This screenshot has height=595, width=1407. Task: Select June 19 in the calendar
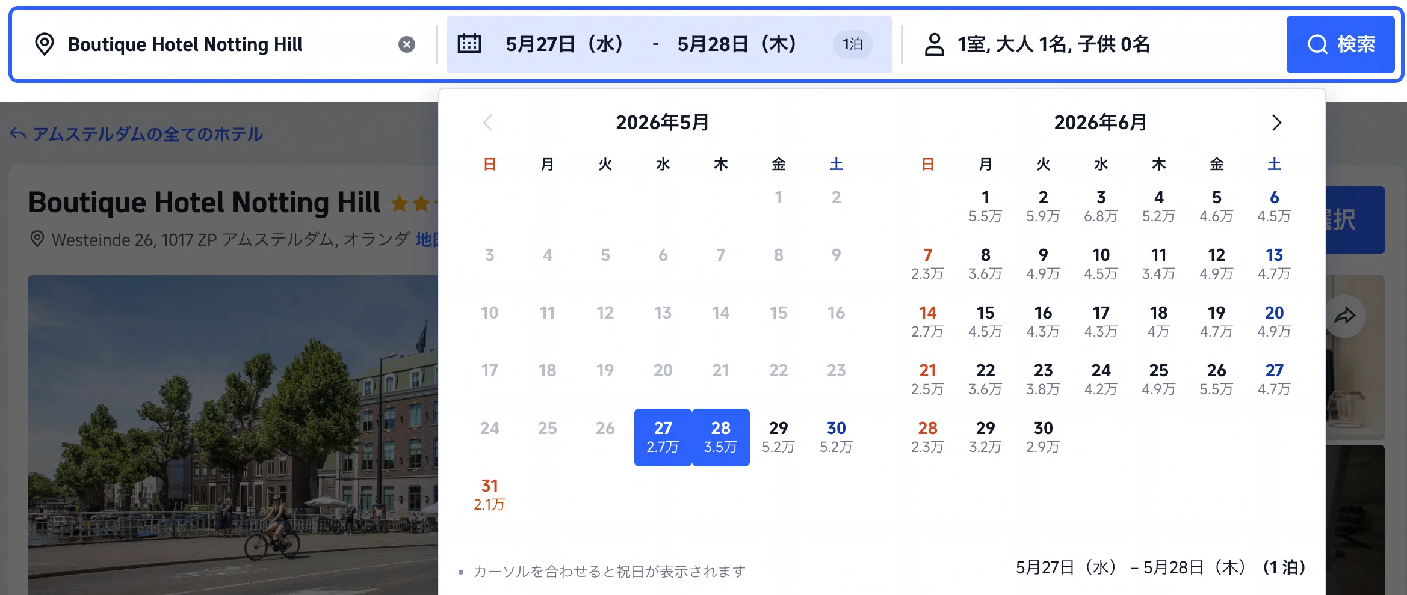pyautogui.click(x=1217, y=322)
